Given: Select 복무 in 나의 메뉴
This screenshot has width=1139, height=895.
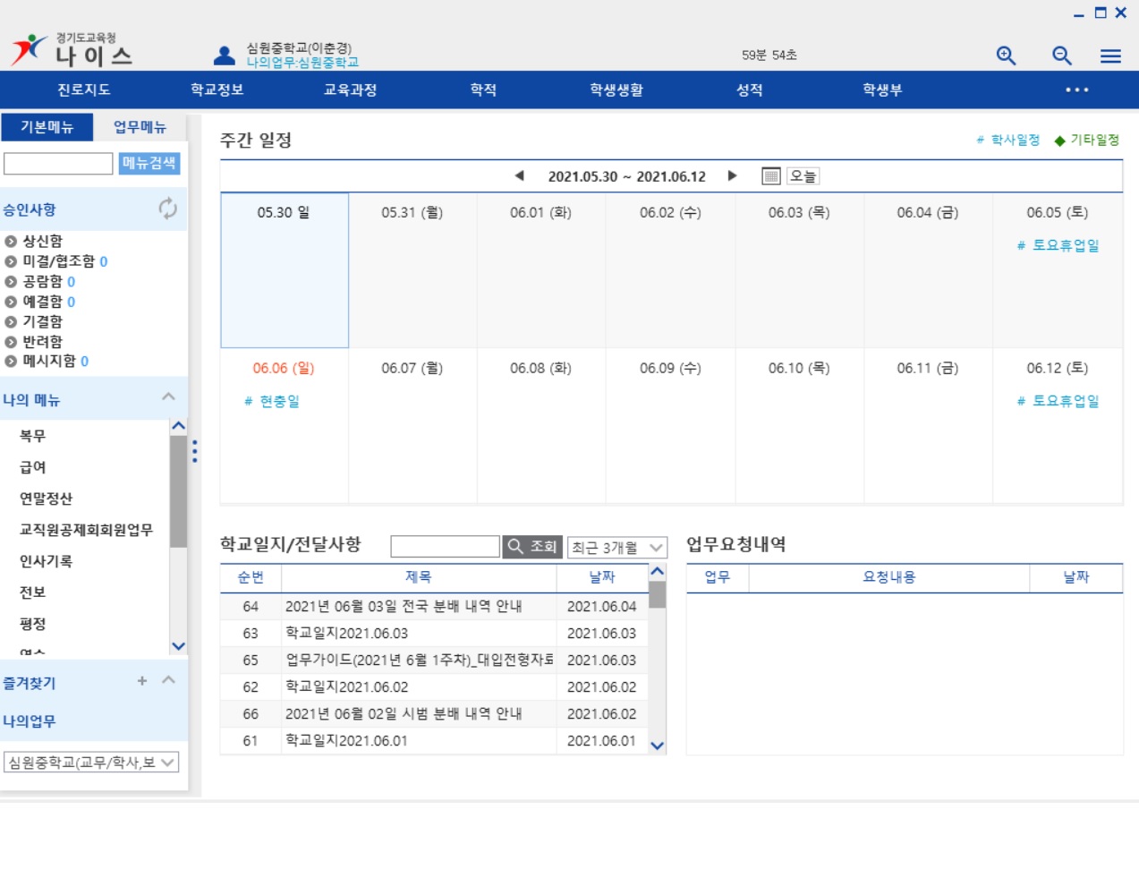Looking at the screenshot, I should 32,436.
